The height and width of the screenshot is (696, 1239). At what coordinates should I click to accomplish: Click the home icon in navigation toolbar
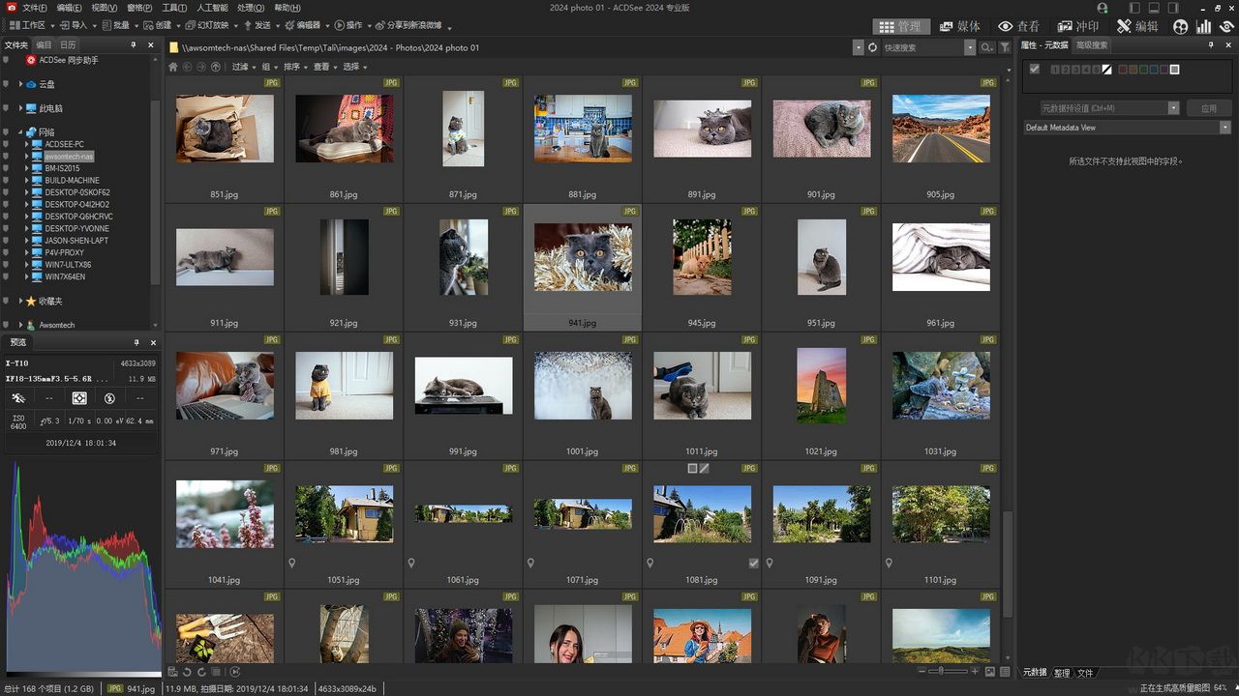(x=173, y=67)
